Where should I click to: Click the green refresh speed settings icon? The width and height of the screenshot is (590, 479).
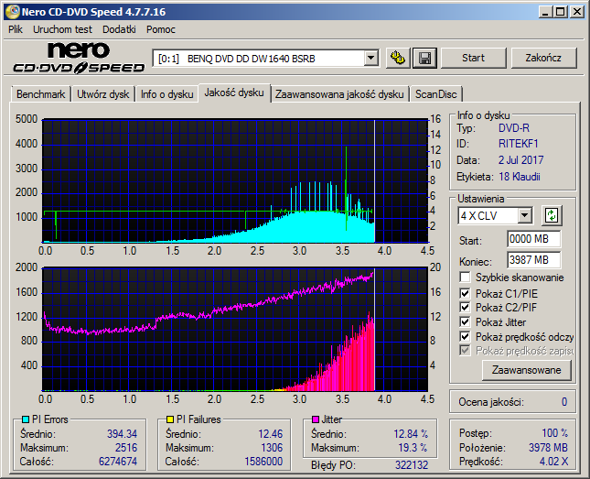pyautogui.click(x=552, y=215)
